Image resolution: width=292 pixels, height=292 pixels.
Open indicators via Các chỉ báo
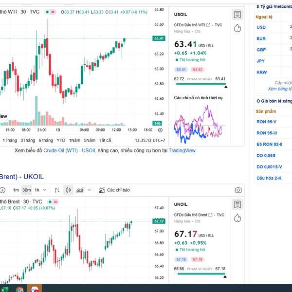[x=114, y=190]
